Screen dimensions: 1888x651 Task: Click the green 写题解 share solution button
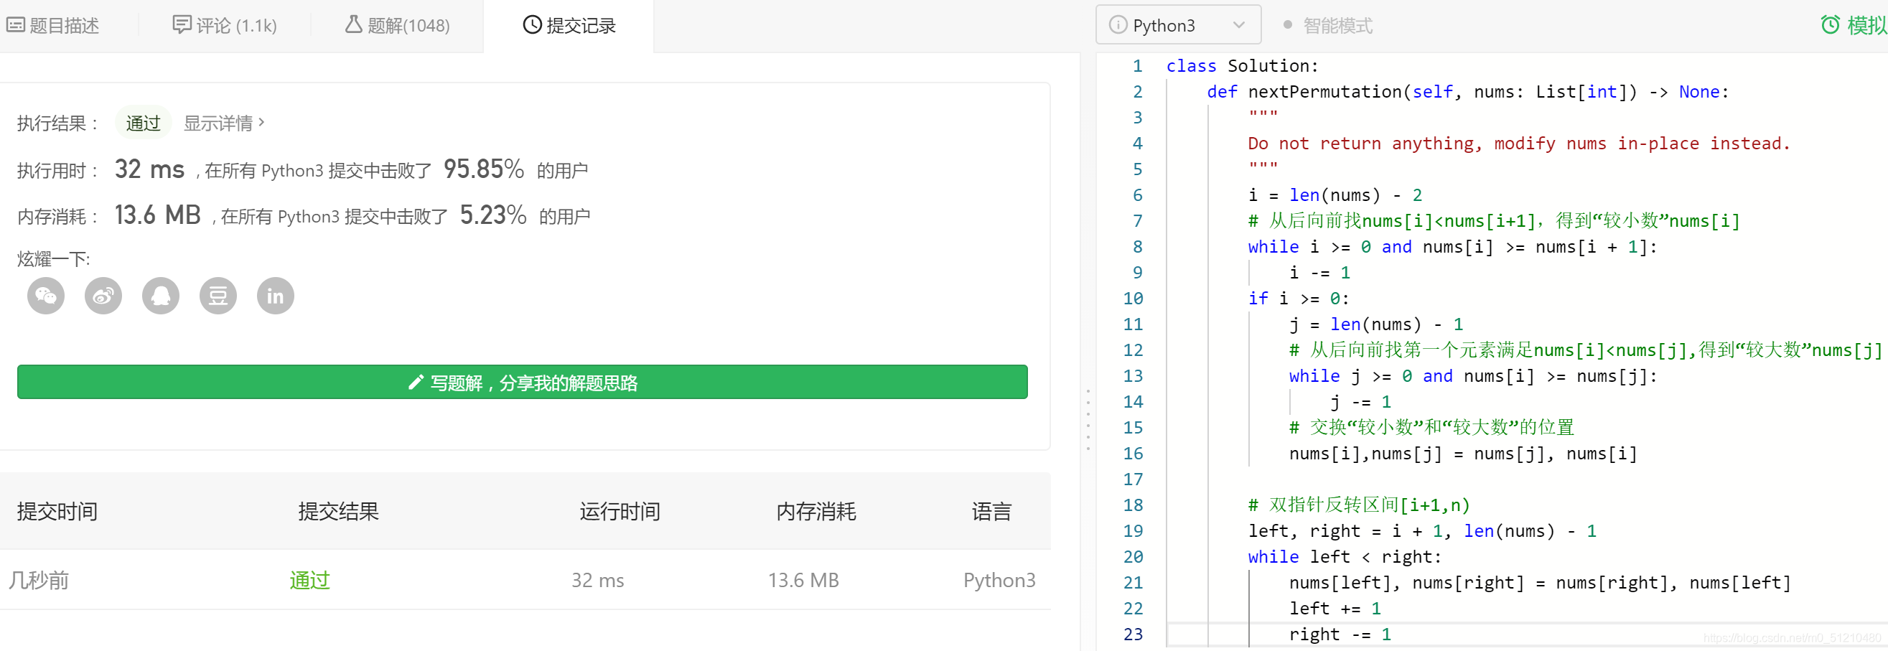522,382
